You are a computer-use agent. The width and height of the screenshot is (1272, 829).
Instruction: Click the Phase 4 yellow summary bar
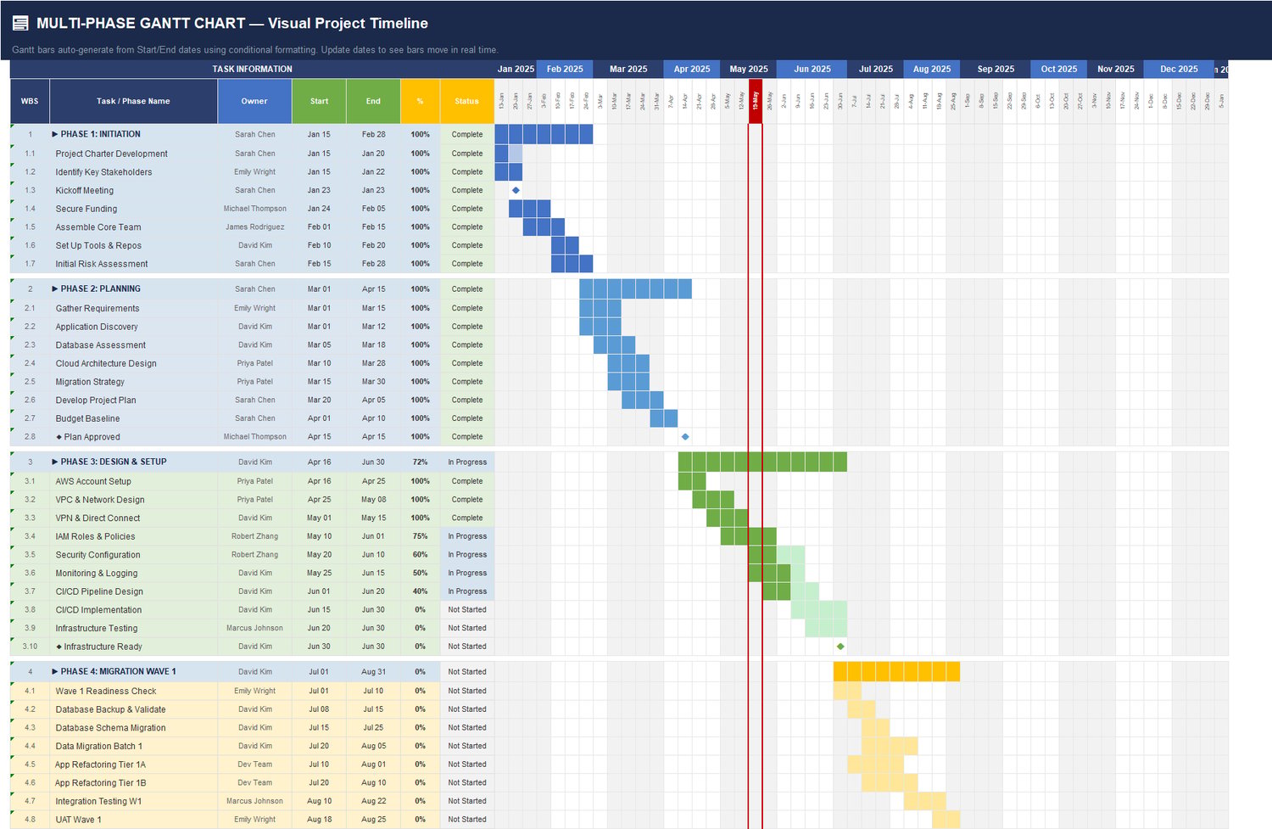[x=896, y=672]
